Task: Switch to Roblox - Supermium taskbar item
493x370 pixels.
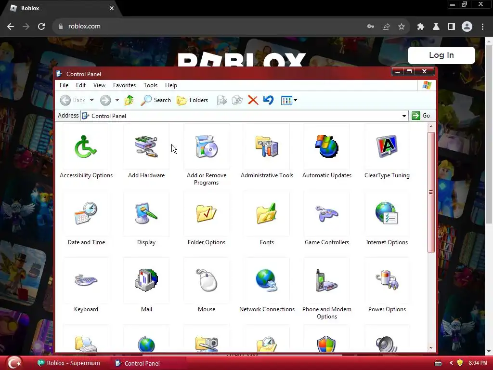Action: coord(68,363)
